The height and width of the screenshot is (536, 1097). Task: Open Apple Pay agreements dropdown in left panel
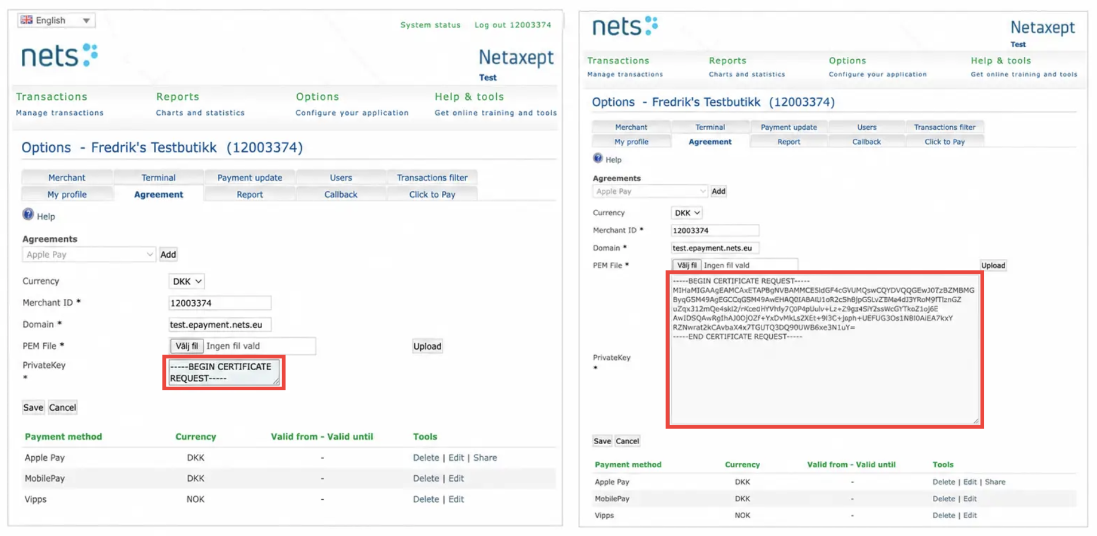coord(89,254)
